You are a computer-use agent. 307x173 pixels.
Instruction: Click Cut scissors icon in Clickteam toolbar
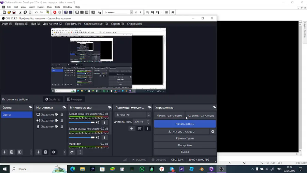click(20, 12)
